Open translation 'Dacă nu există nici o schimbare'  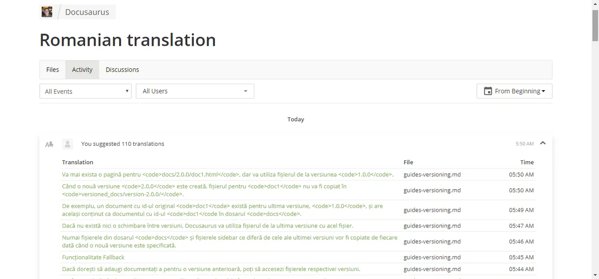[x=207, y=226]
